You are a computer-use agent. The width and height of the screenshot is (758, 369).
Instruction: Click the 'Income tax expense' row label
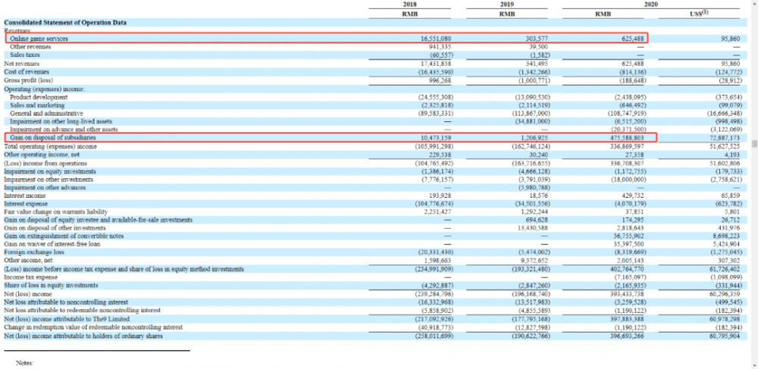[x=31, y=277]
